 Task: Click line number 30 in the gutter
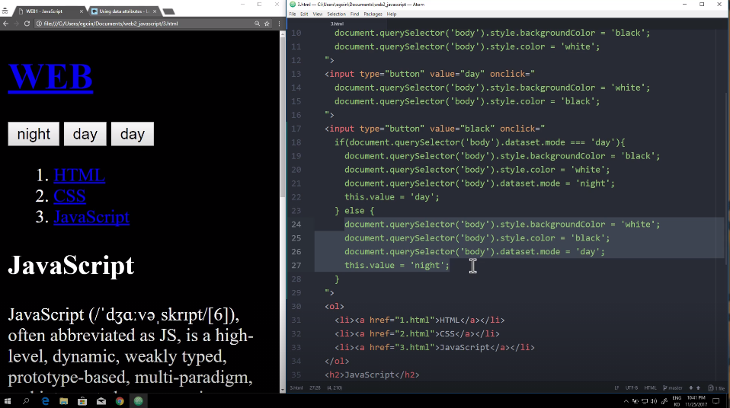pos(296,307)
